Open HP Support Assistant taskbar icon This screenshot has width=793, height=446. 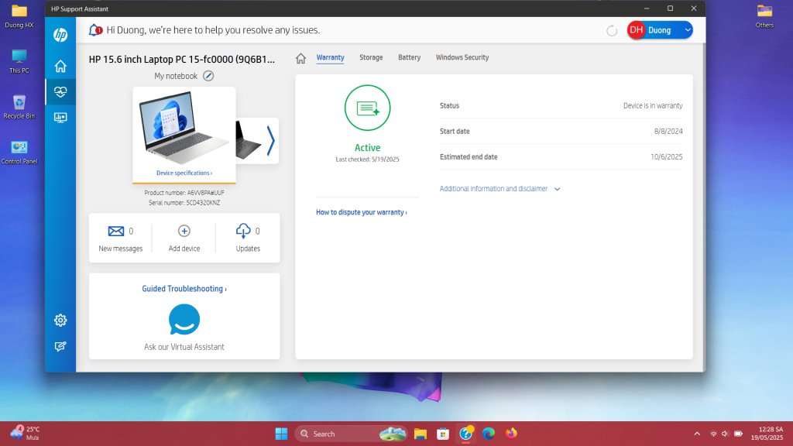(465, 434)
